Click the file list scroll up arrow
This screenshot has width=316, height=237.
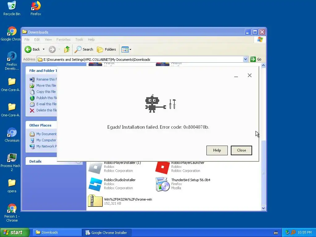click(263, 65)
